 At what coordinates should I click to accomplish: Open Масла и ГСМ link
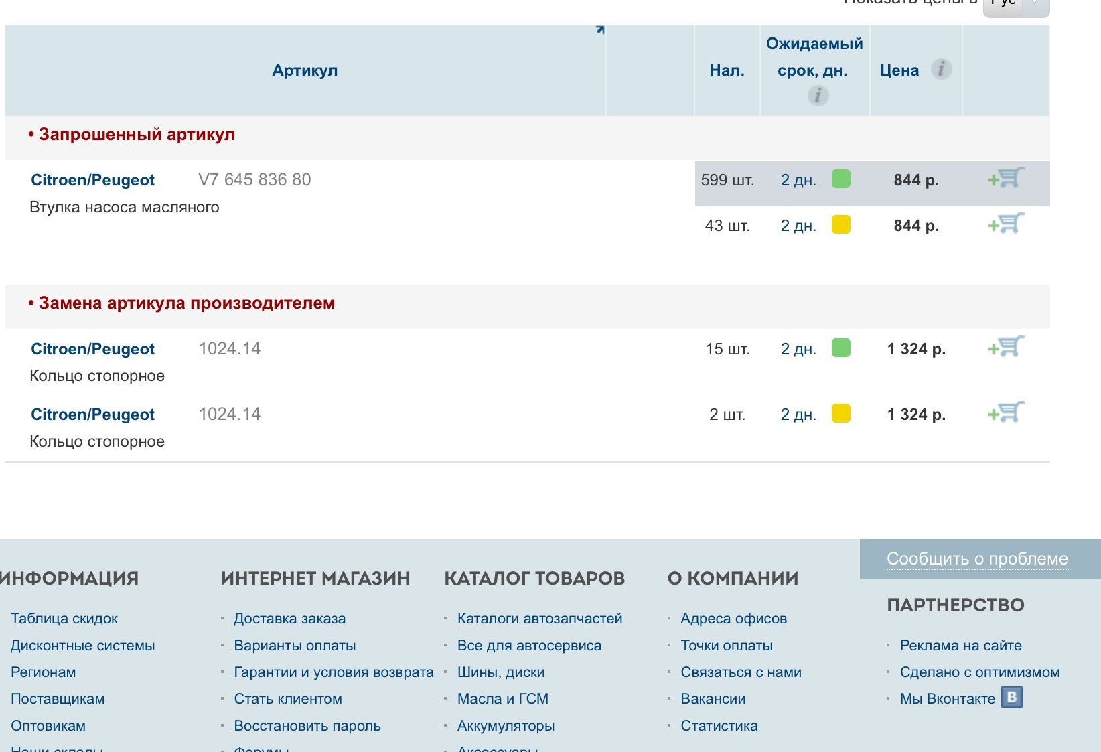pos(503,699)
